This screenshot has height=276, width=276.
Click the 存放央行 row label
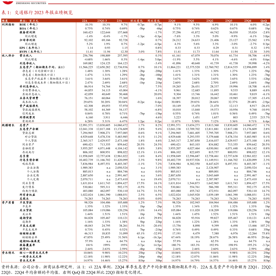28,152
